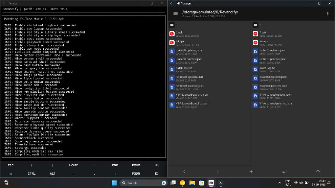Select inotia00-options.json in the left pane

click(x=209, y=52)
